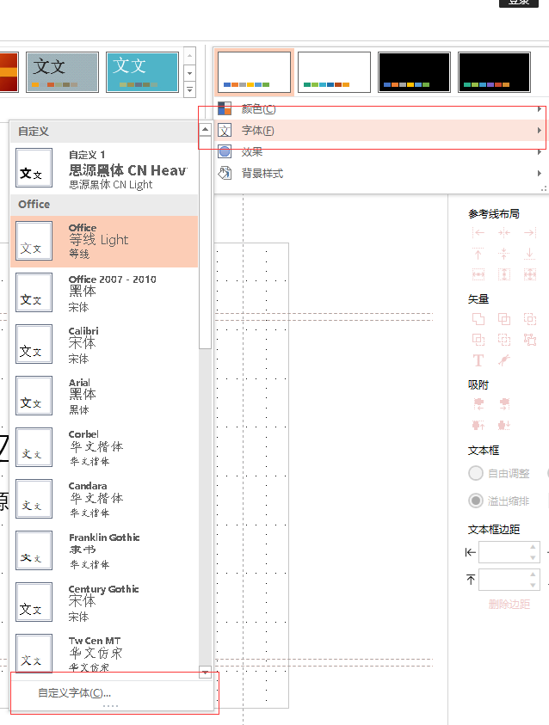The width and height of the screenshot is (549, 725).
Task: Select the 自定义 1 思源黑体 font theme
Action: coord(104,168)
